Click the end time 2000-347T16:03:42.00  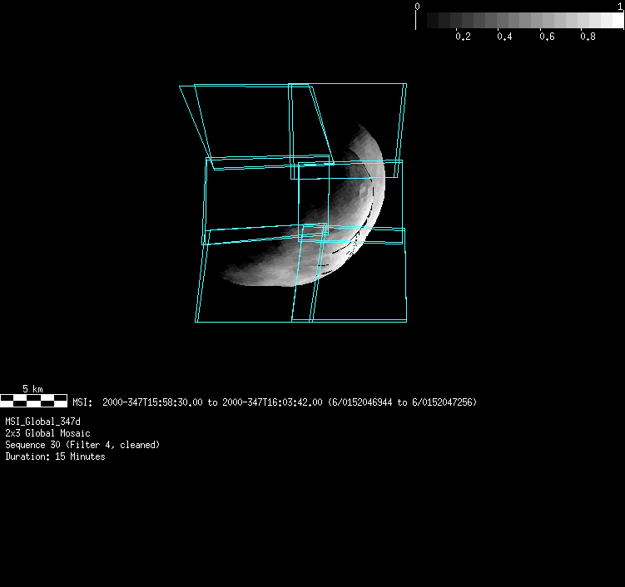(x=272, y=402)
